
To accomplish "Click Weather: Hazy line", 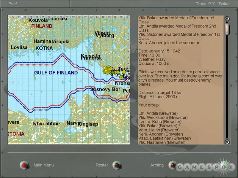I will coord(152,59).
